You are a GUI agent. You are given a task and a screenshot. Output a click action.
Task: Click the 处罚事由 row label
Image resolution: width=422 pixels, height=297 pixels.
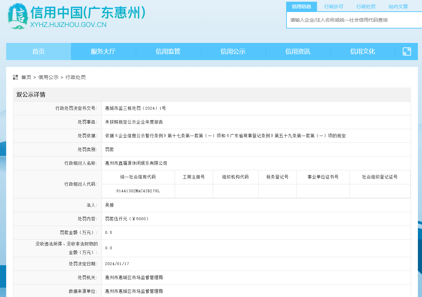click(x=87, y=122)
